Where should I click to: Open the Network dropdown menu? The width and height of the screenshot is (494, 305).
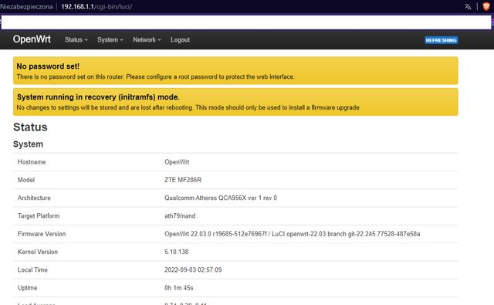147,39
